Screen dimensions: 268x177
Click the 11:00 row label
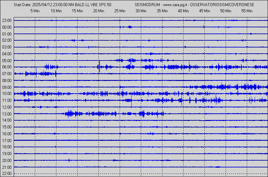tap(7, 100)
